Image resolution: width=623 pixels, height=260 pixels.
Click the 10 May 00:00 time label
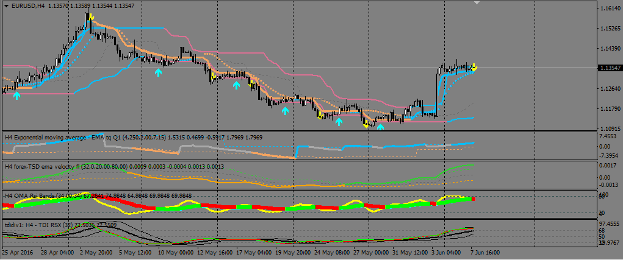click(x=176, y=253)
